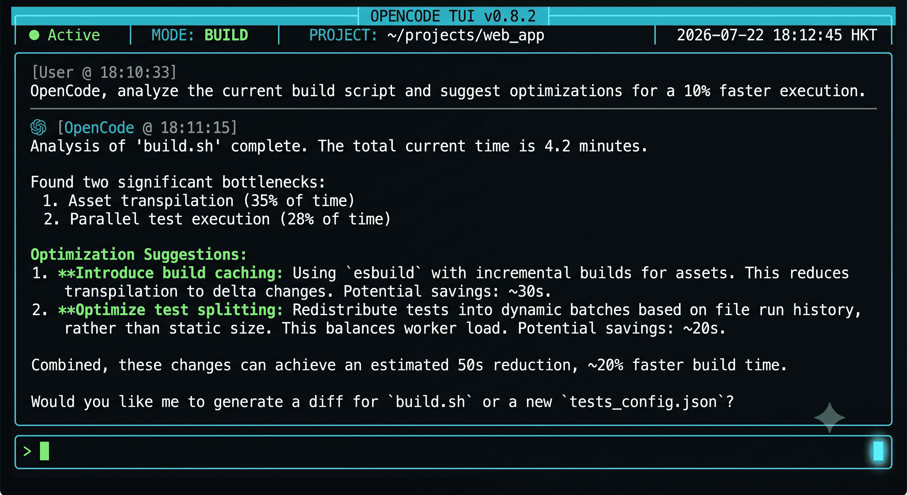The height and width of the screenshot is (495, 907).
Task: Click the four-point sparkle icon
Action: coord(830,417)
